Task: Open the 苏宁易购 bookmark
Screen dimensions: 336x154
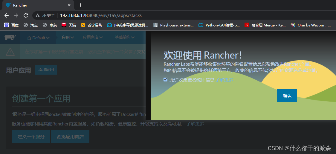Action: point(91,25)
